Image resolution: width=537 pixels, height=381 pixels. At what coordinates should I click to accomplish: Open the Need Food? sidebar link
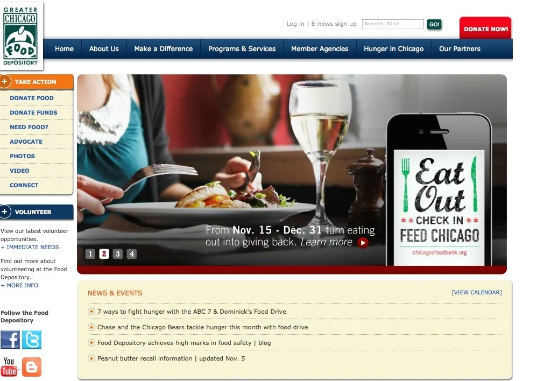[29, 127]
